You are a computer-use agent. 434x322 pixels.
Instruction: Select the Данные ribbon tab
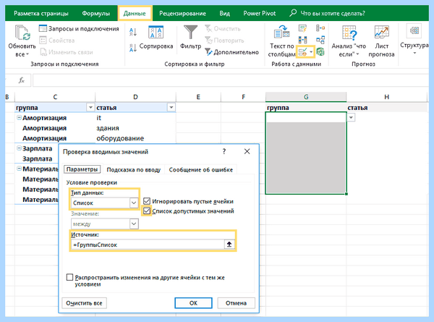[135, 13]
